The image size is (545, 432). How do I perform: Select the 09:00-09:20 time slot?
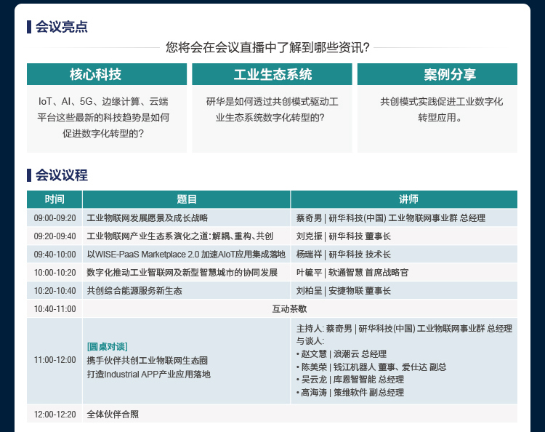(54, 217)
